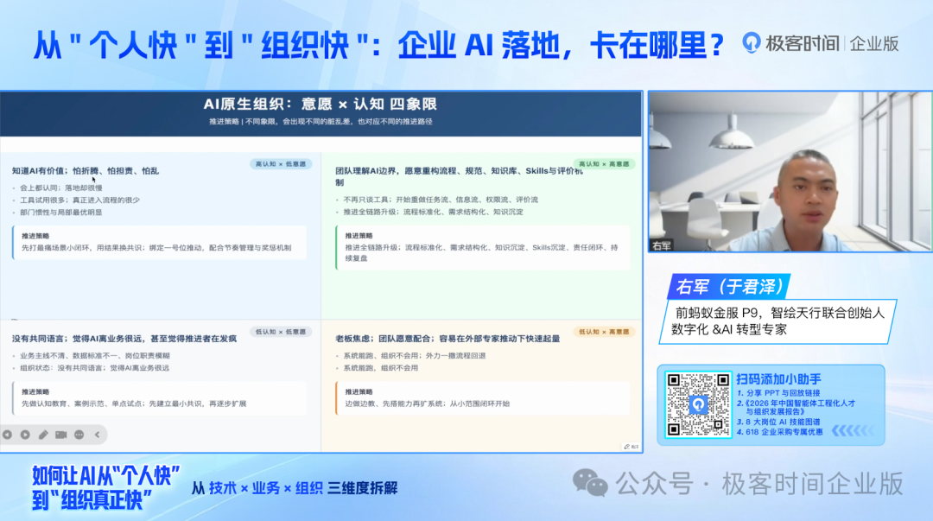Click the bullet 系统能跑、组织不会用；外力一撤流程回退
This screenshot has height=521, width=933.
[414, 355]
